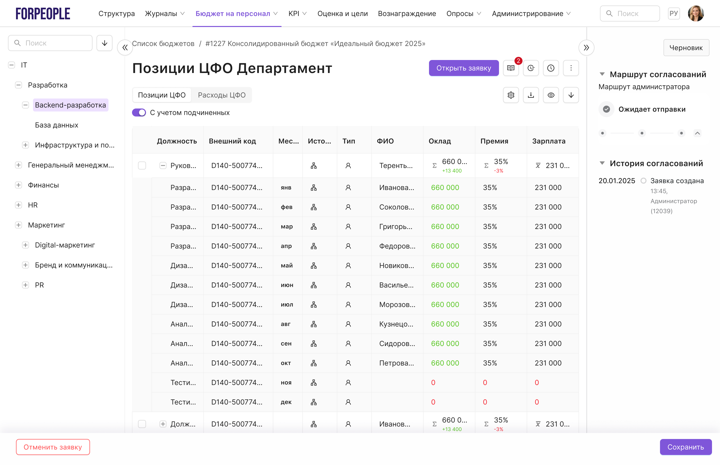Check the Руков... row checkbox
The height and width of the screenshot is (465, 720).
pos(142,165)
